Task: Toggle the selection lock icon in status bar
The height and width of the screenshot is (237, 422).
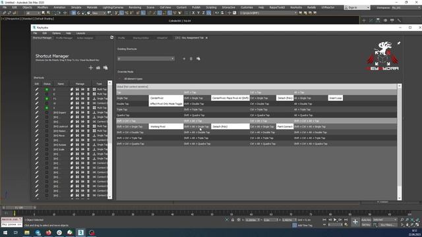Action: [233, 220]
